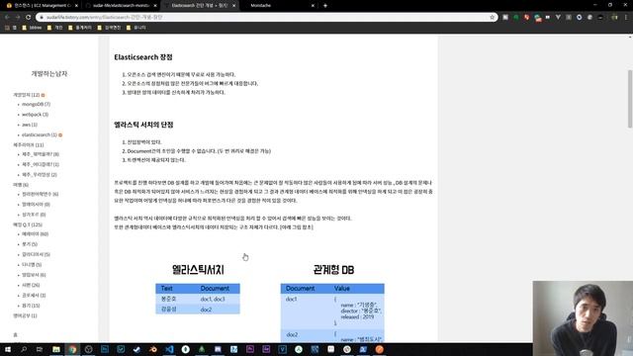Open the aws (1) category
Image resolution: width=633 pixels, height=356 pixels.
coord(30,125)
